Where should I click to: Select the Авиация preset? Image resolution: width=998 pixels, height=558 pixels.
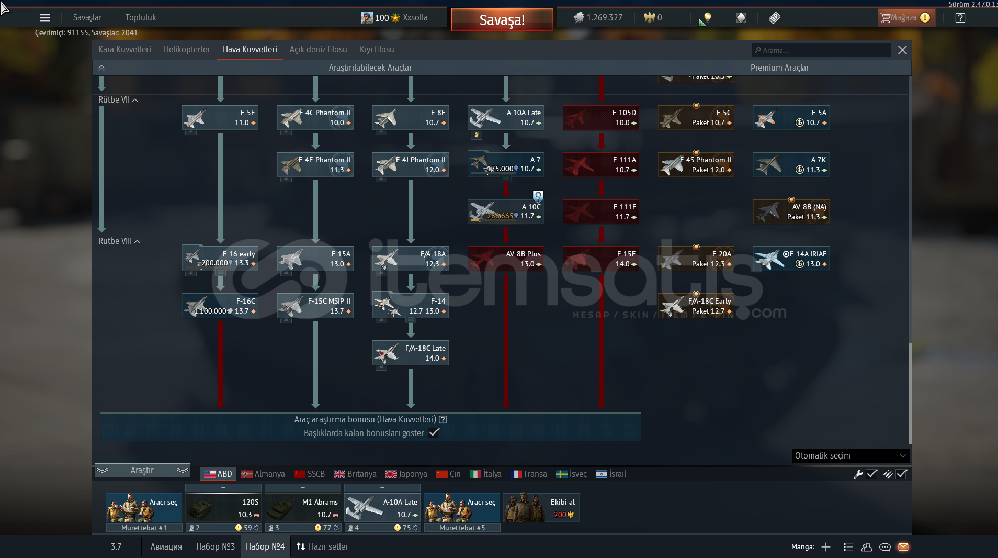click(x=166, y=546)
